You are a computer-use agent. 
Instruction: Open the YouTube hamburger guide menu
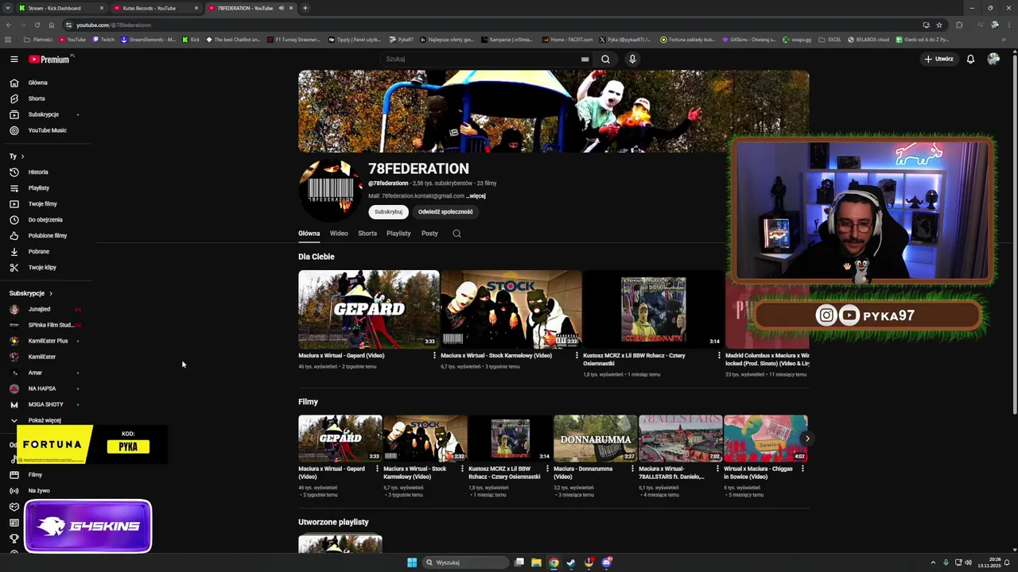[x=14, y=59]
